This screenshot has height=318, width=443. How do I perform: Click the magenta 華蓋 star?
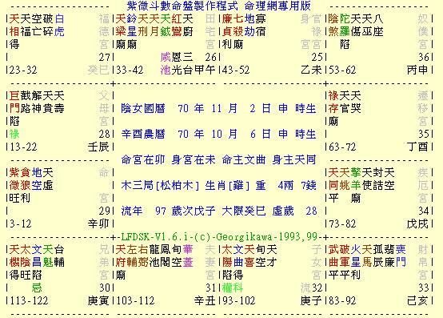coord(188,256)
